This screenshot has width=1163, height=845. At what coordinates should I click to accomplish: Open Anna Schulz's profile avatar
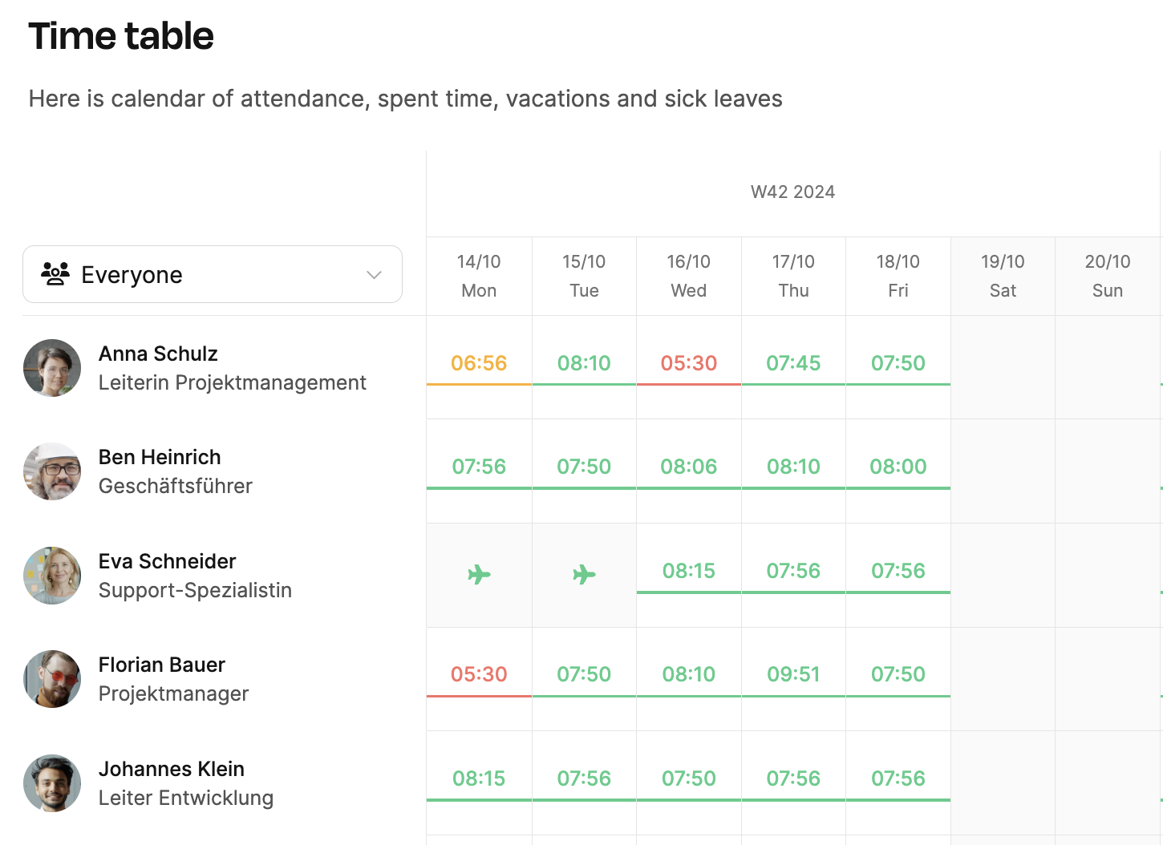(52, 368)
